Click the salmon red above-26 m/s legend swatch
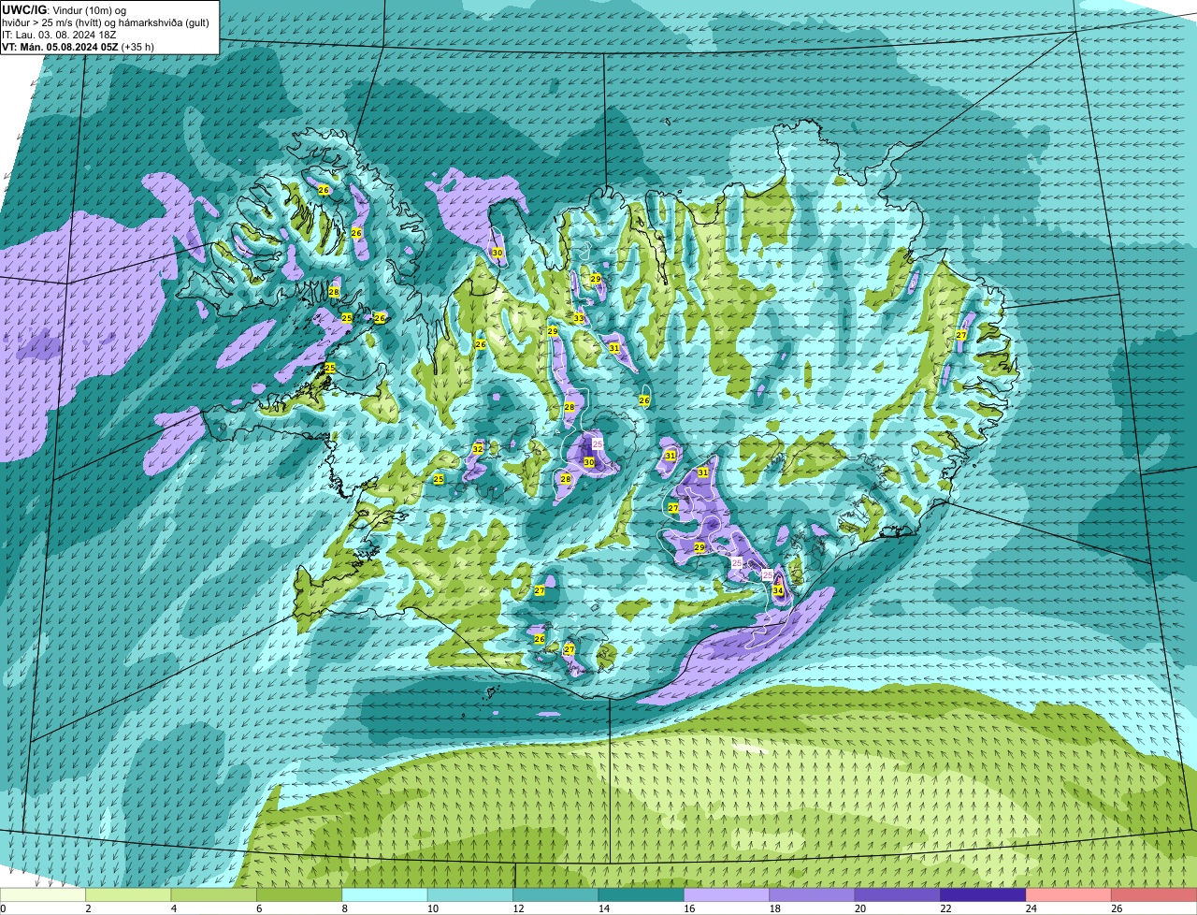Screen dimensions: 1197x915 click(x=1154, y=894)
